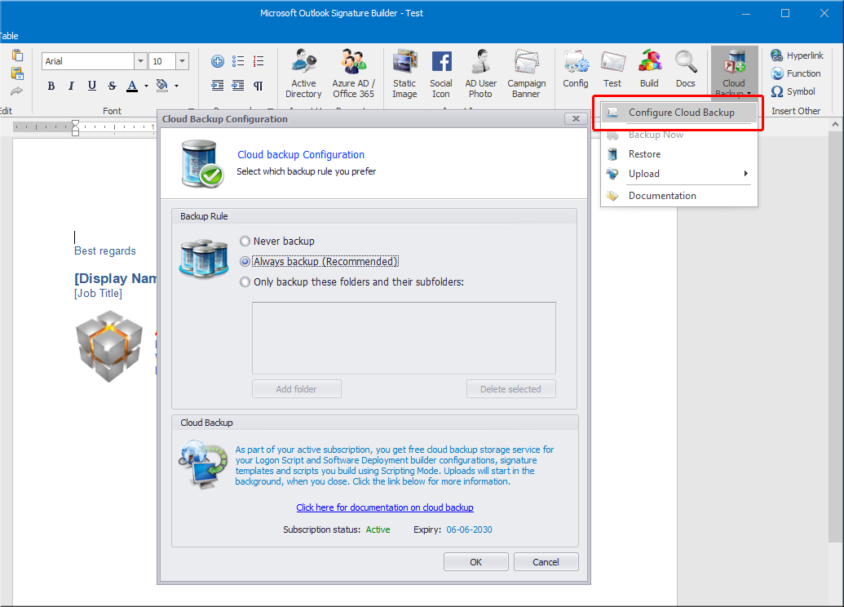Click the Test ribbon button
This screenshot has width=844, height=607.
point(612,69)
